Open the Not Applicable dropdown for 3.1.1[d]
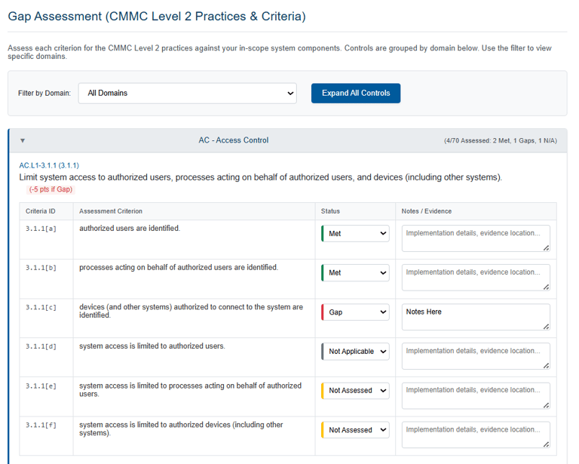 click(x=355, y=352)
